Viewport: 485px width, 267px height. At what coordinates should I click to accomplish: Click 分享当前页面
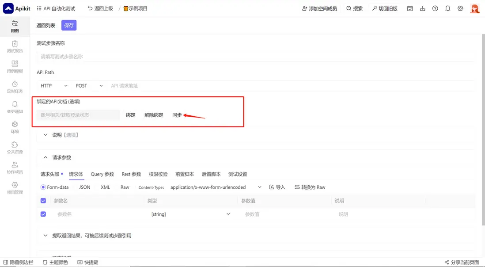tap(462, 263)
